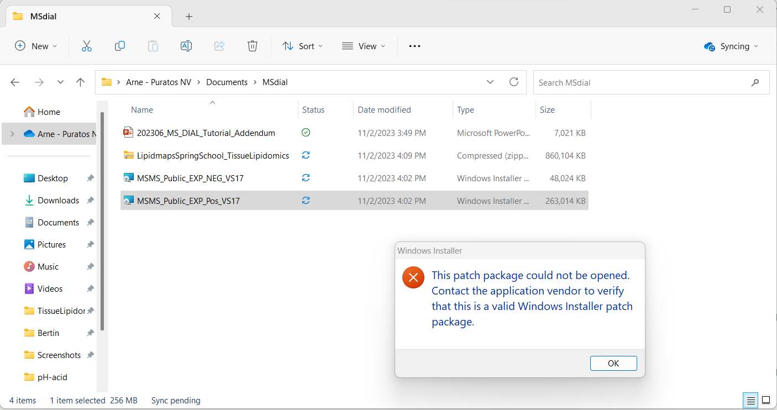Click the OneDrive Syncing cloud icon
The height and width of the screenshot is (410, 777).
coord(709,46)
